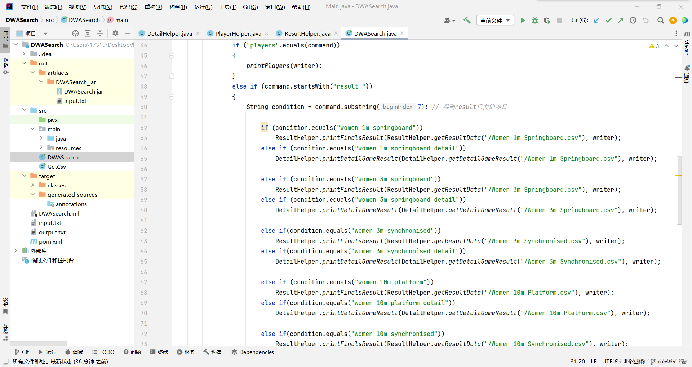The image size is (692, 367).
Task: Go to previous highlighted problem arrow
Action: 666,46
